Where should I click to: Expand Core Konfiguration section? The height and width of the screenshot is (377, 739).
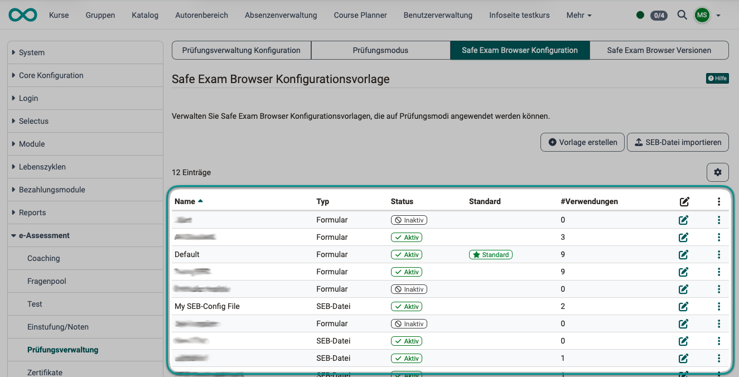tap(85, 75)
